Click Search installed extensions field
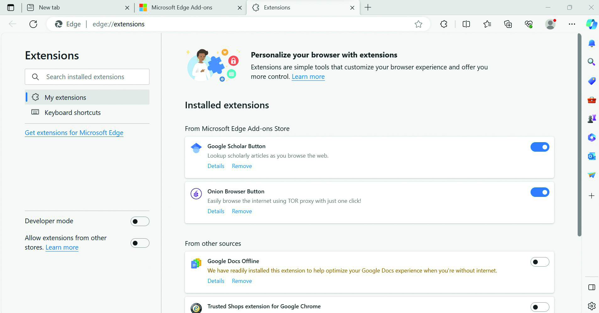The image size is (599, 313). pyautogui.click(x=87, y=77)
